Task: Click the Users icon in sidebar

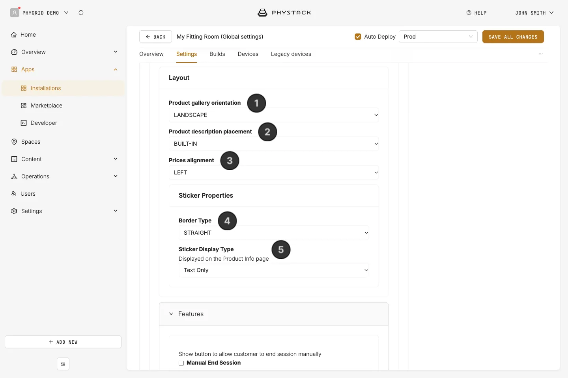Action: click(x=14, y=194)
